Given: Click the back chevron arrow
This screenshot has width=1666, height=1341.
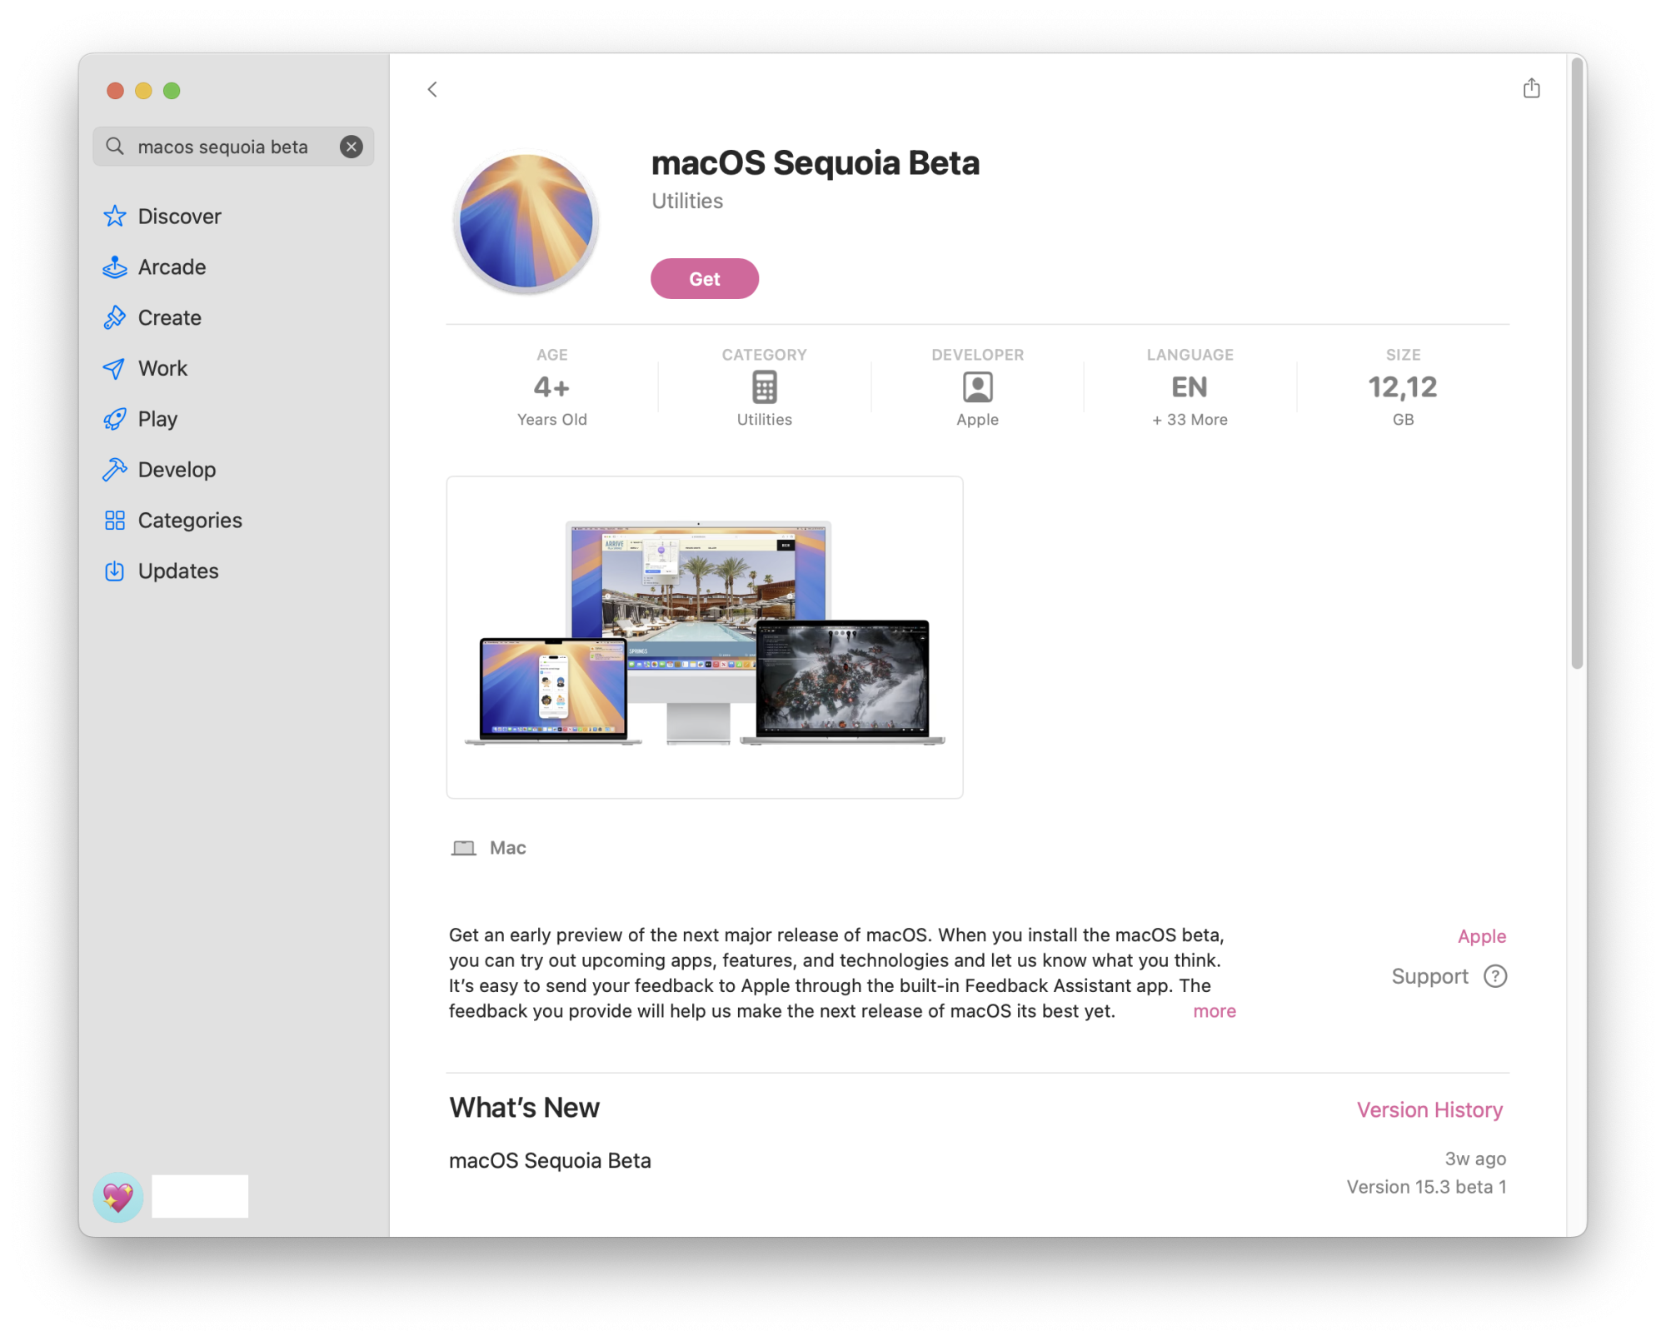Looking at the screenshot, I should tap(432, 89).
